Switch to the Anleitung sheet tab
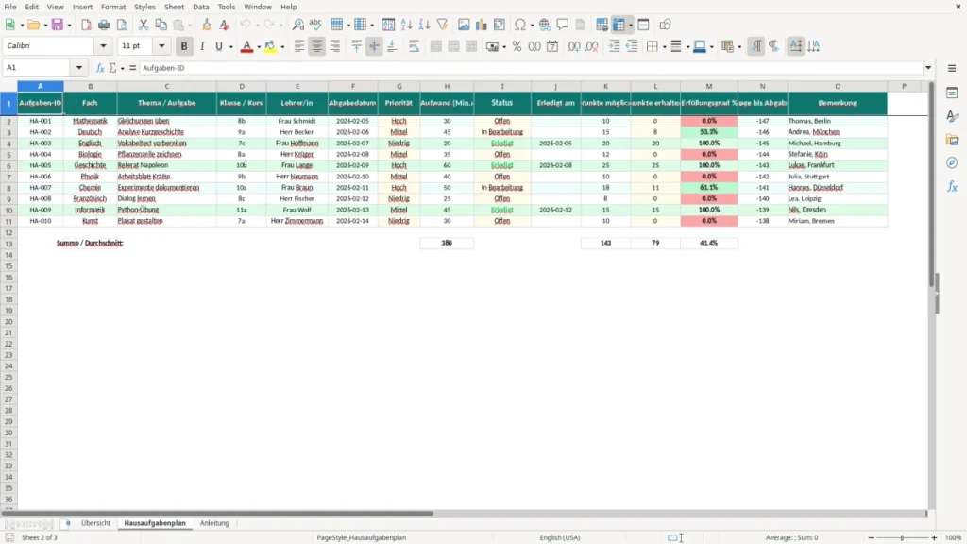The height and width of the screenshot is (544, 967). (x=214, y=523)
